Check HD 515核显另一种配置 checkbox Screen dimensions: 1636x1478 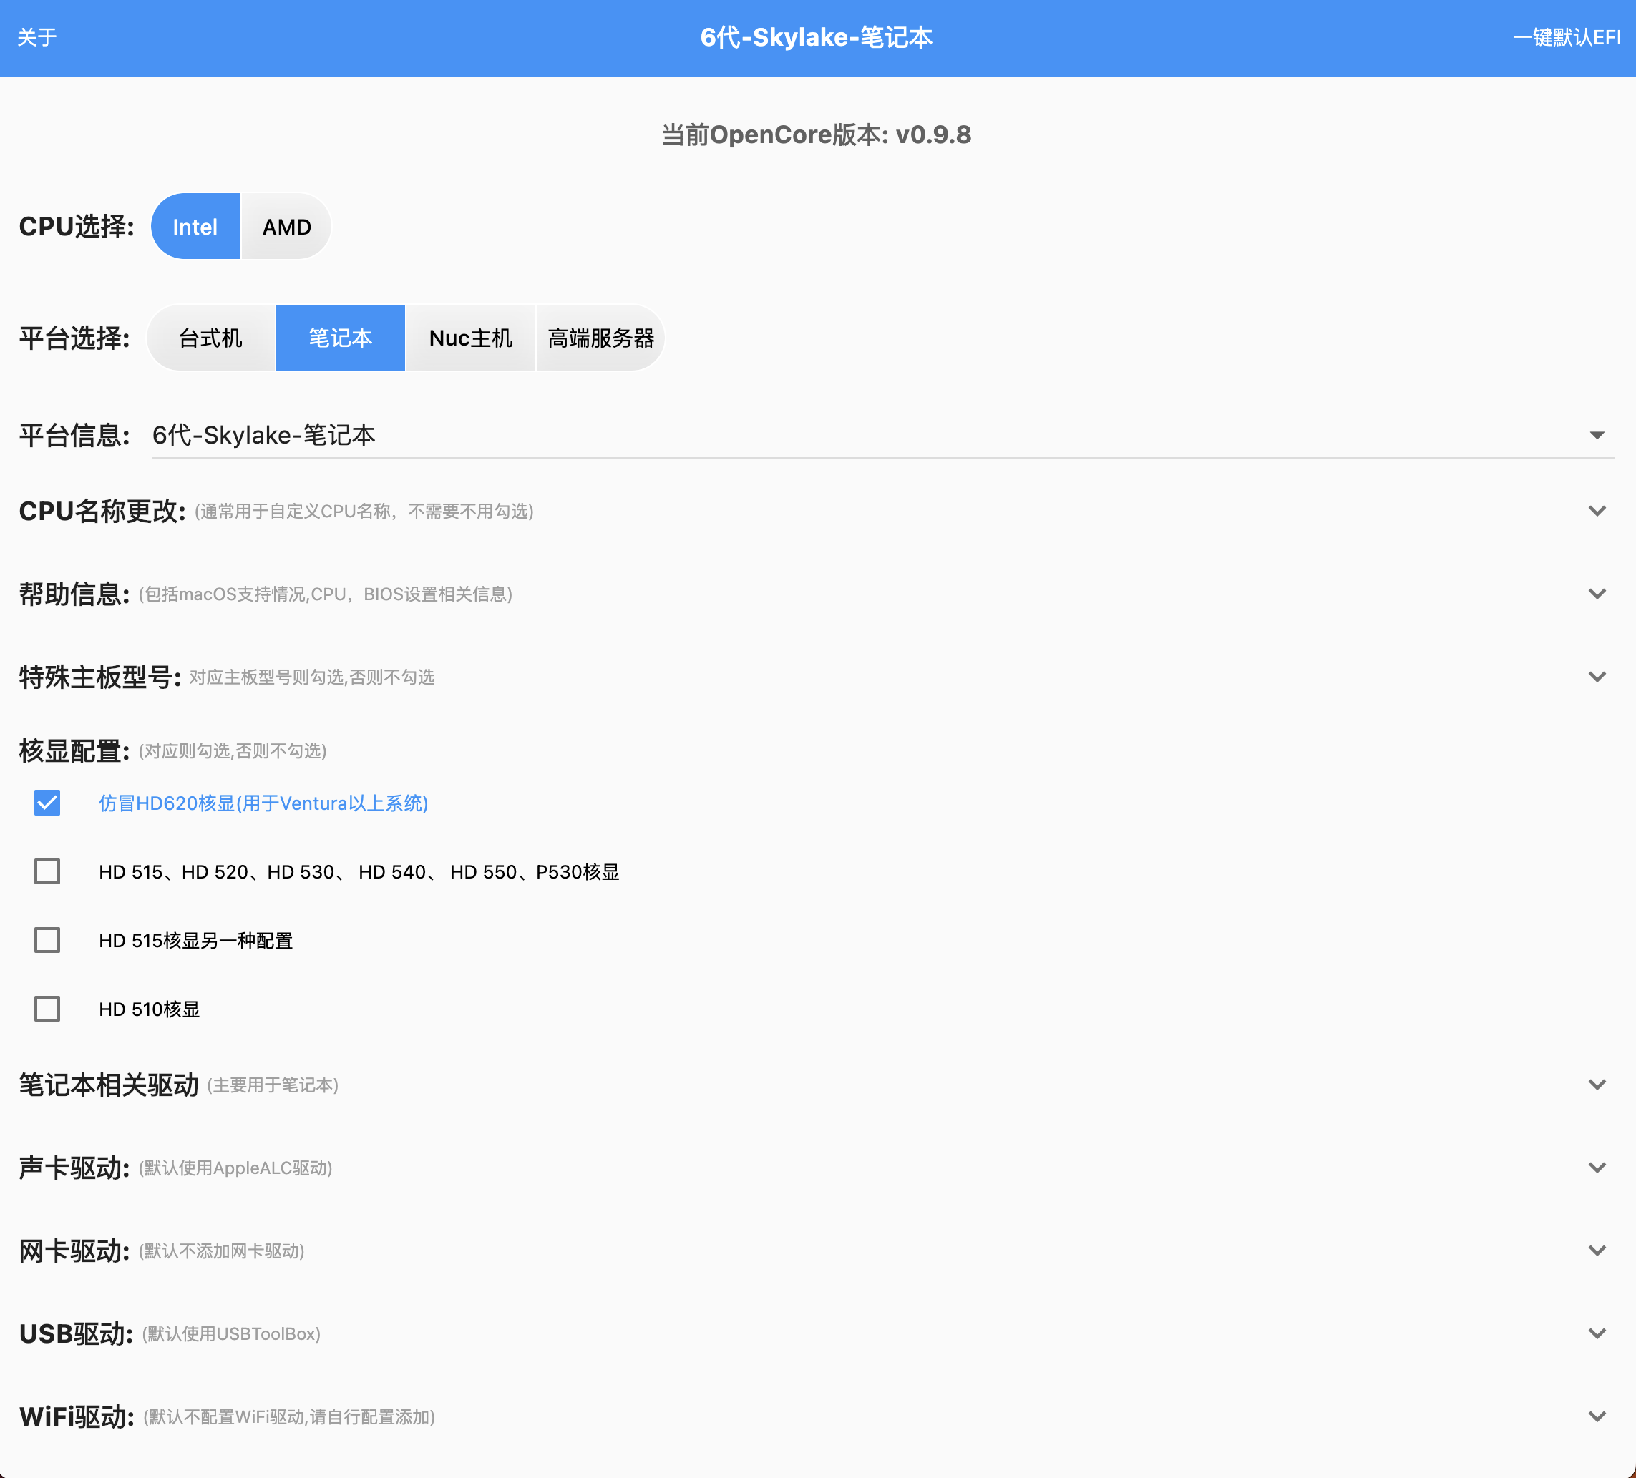[x=47, y=940]
